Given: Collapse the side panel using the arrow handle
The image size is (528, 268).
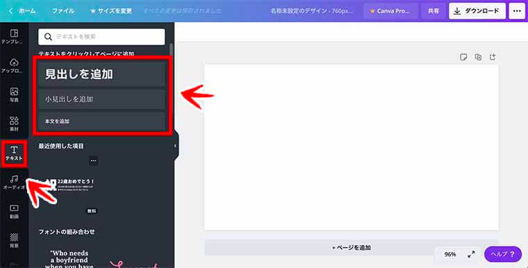Looking at the screenshot, I should click(x=176, y=146).
